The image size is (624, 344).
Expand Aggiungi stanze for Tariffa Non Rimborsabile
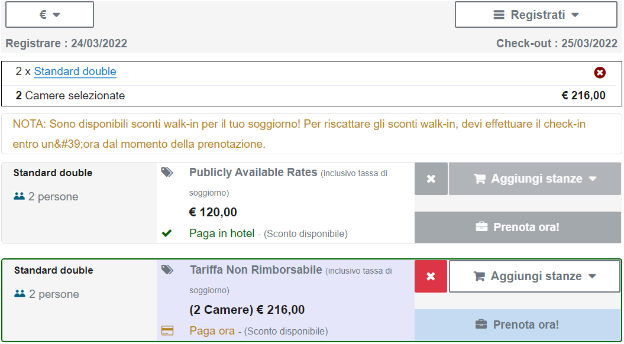535,276
